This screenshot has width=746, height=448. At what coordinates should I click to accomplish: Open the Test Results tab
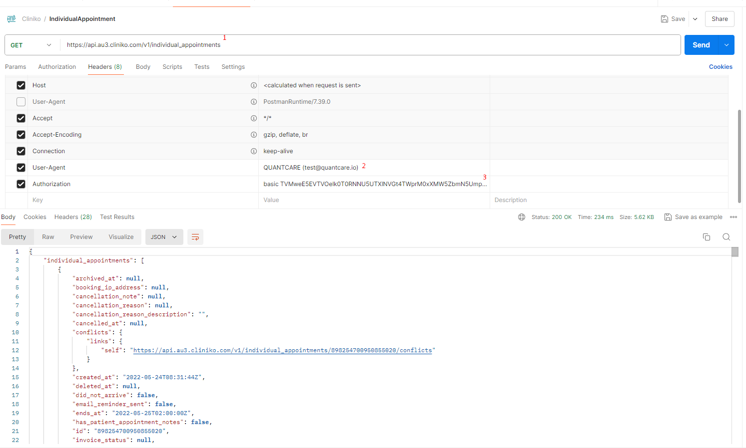(117, 217)
